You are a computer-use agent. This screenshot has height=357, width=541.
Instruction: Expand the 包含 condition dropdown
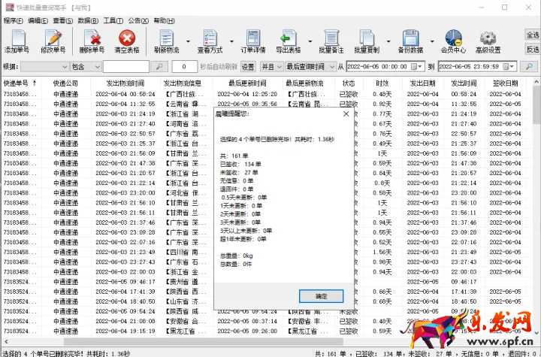(x=97, y=67)
